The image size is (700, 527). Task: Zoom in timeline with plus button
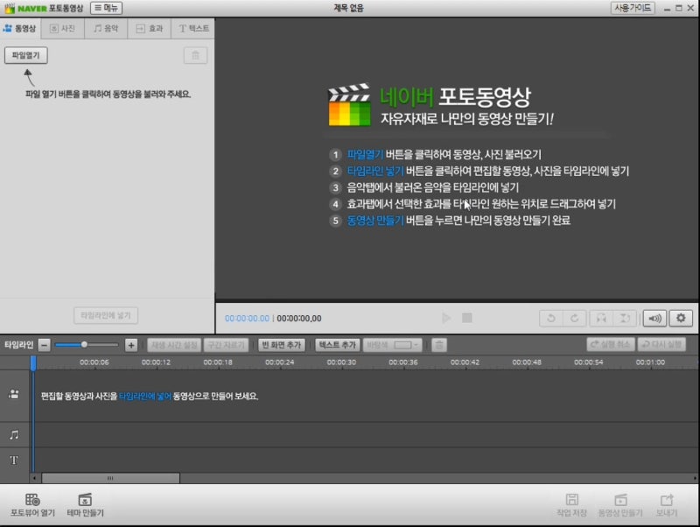pyautogui.click(x=130, y=345)
